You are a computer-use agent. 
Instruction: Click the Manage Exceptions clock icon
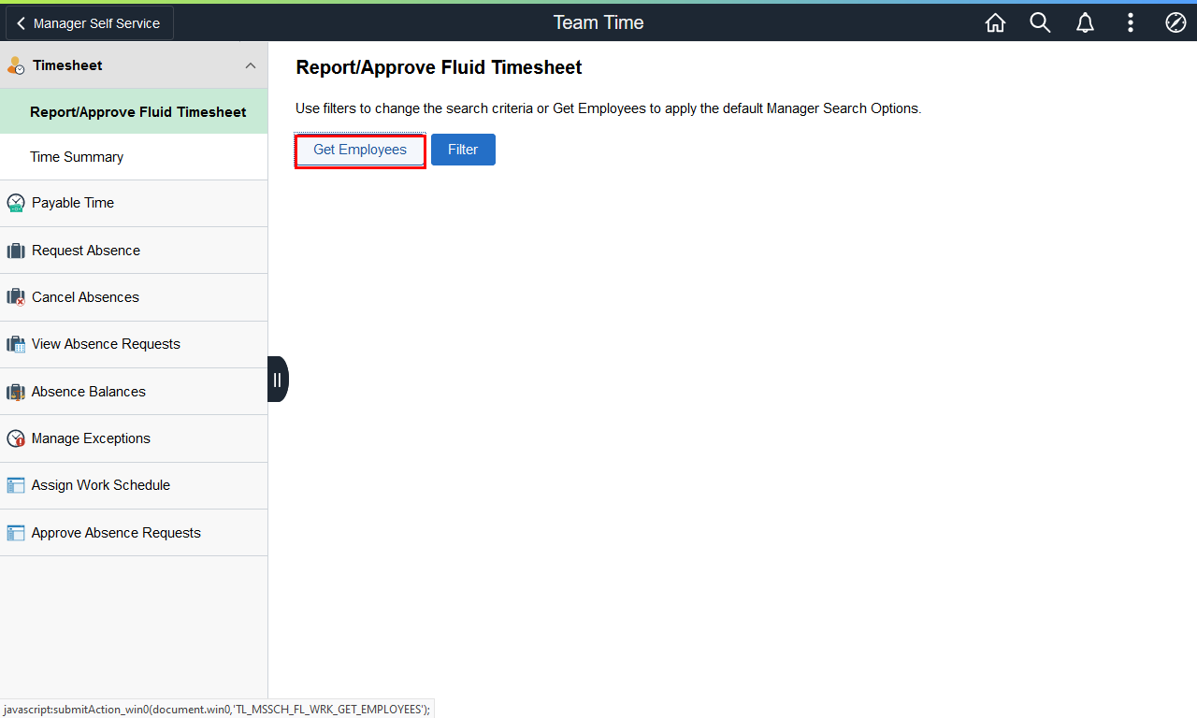[x=16, y=438]
